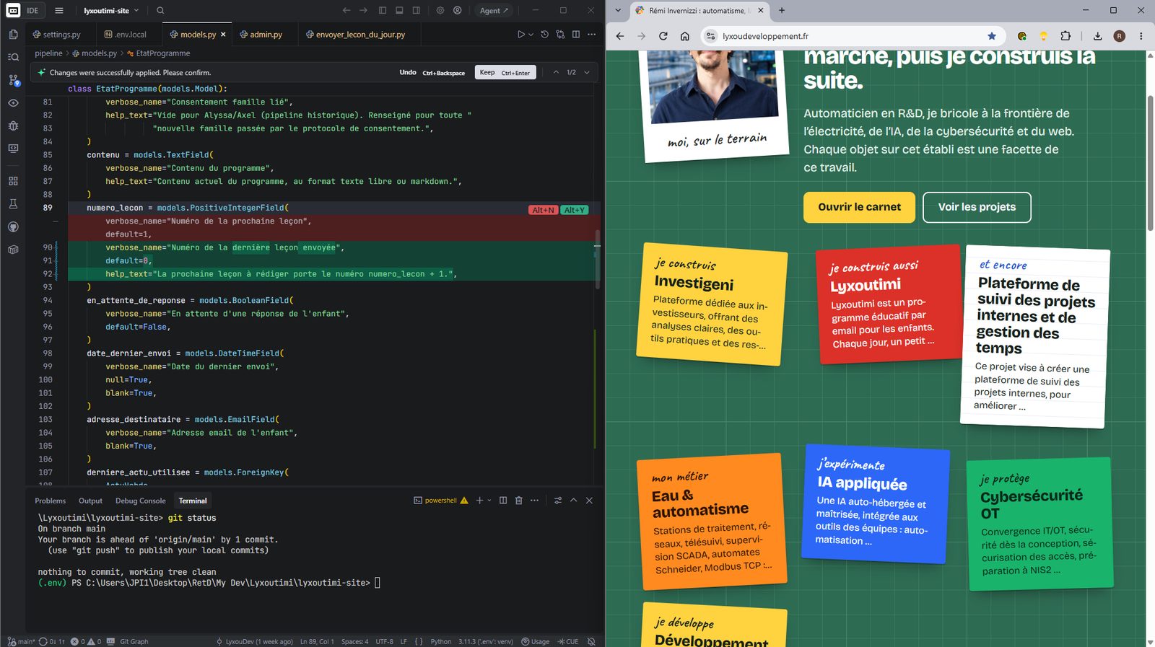This screenshot has width=1155, height=647.
Task: Open the Search panel in IDE sidebar
Action: click(13, 57)
